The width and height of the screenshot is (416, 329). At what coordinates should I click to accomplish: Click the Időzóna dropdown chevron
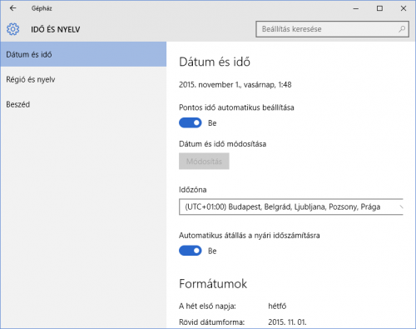[401, 207]
